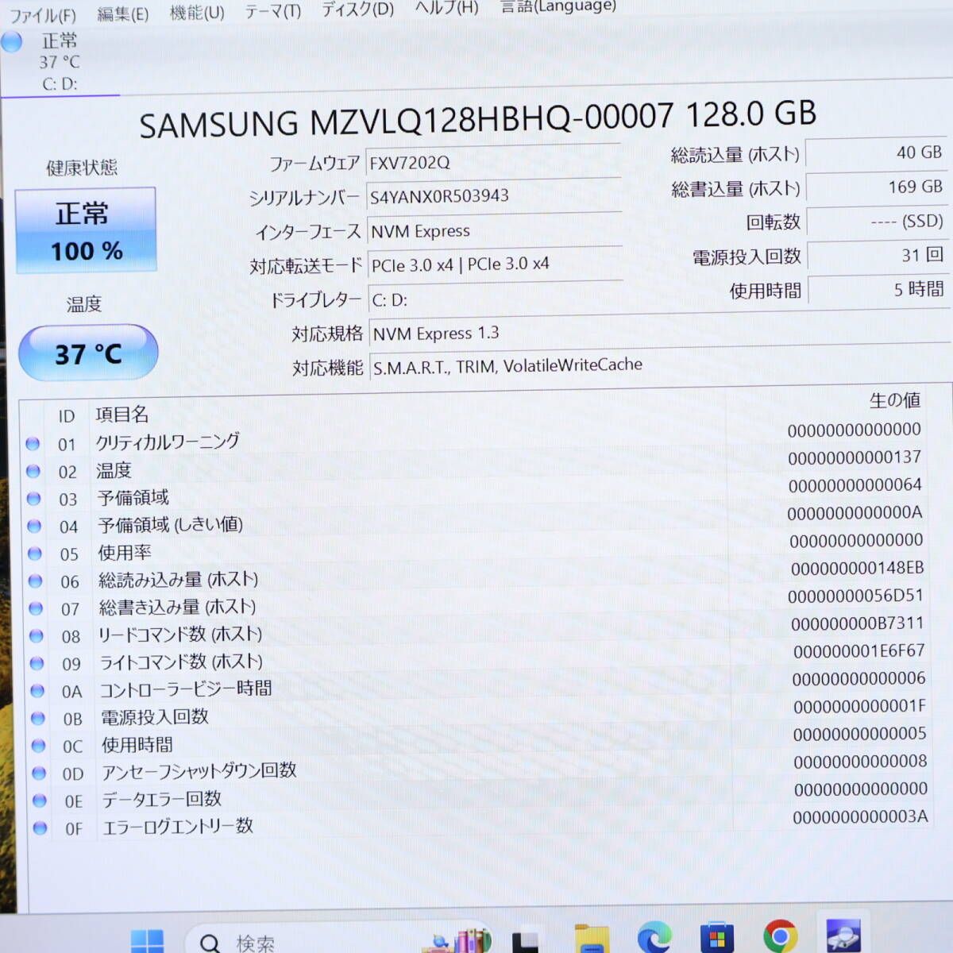Click the rotation rate value ---- (SSD)
953x953 pixels.
coord(877,222)
